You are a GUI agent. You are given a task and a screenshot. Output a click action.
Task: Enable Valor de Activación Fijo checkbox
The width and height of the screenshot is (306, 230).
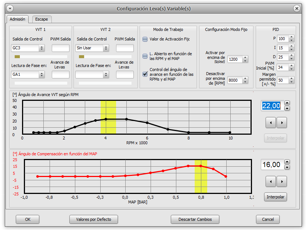[145, 39]
